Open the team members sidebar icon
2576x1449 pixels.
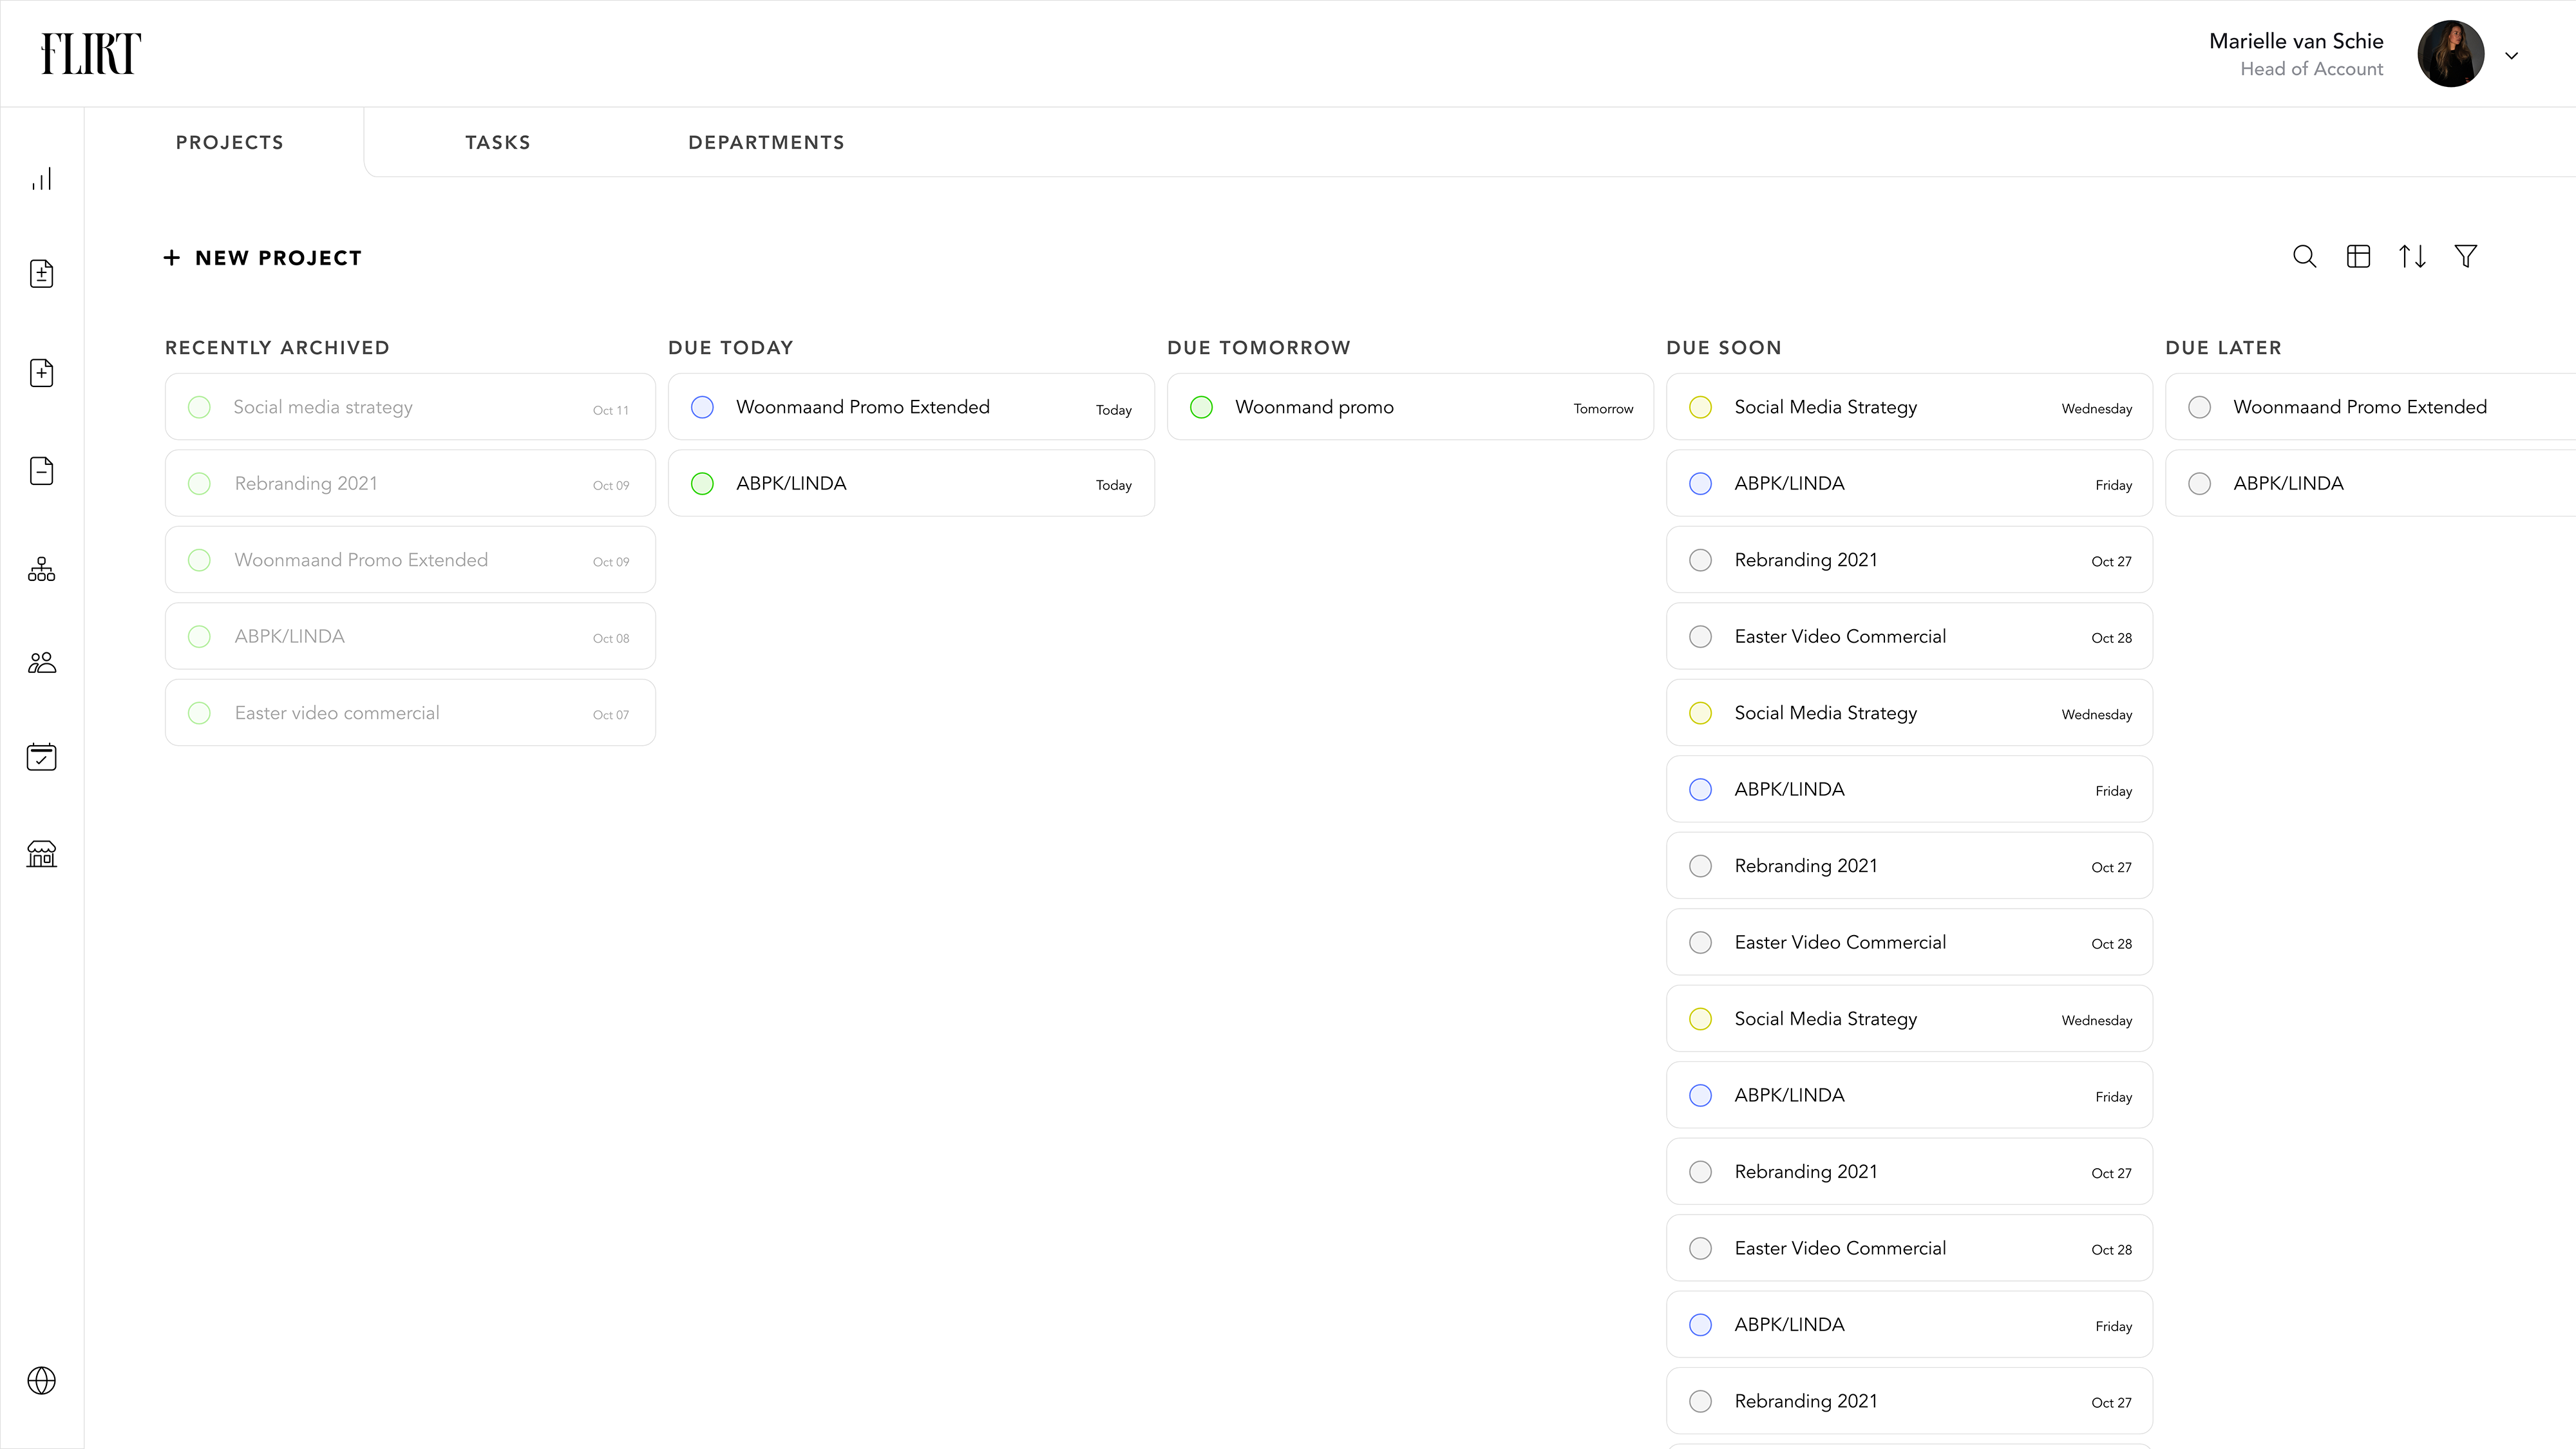[41, 663]
